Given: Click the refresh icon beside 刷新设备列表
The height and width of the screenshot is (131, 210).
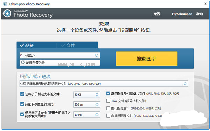Looking at the screenshot, I should point(23,62).
